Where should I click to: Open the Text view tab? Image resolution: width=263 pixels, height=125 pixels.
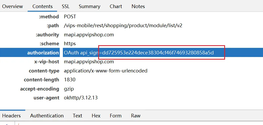(78, 116)
